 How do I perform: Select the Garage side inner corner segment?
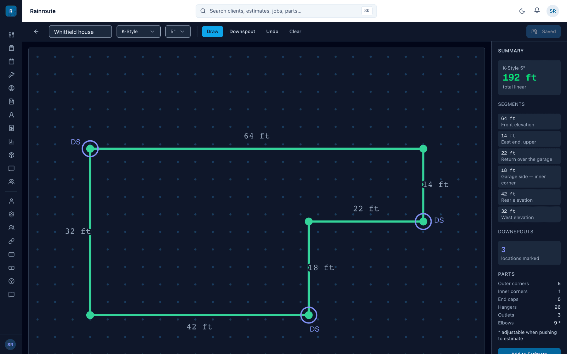click(x=529, y=177)
